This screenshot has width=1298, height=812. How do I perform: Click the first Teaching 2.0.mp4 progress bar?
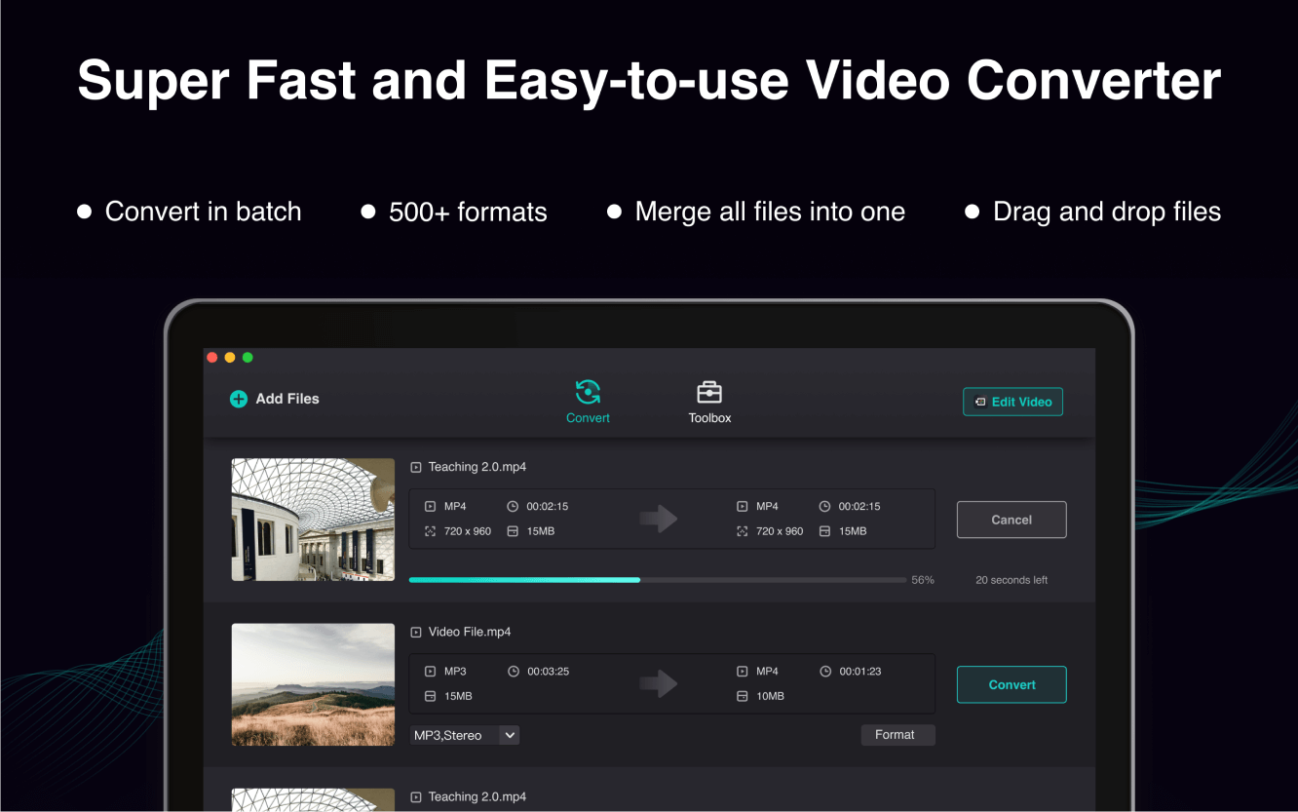pos(658,580)
